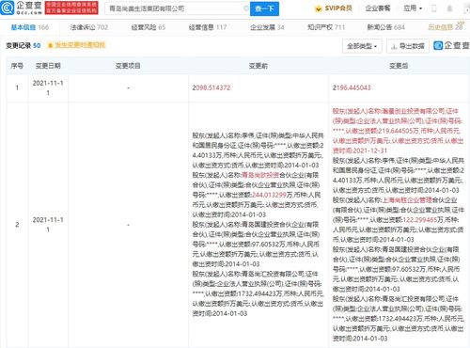Switch to the 新闻公告 tab
This screenshot has width=470, height=348.
tap(385, 27)
